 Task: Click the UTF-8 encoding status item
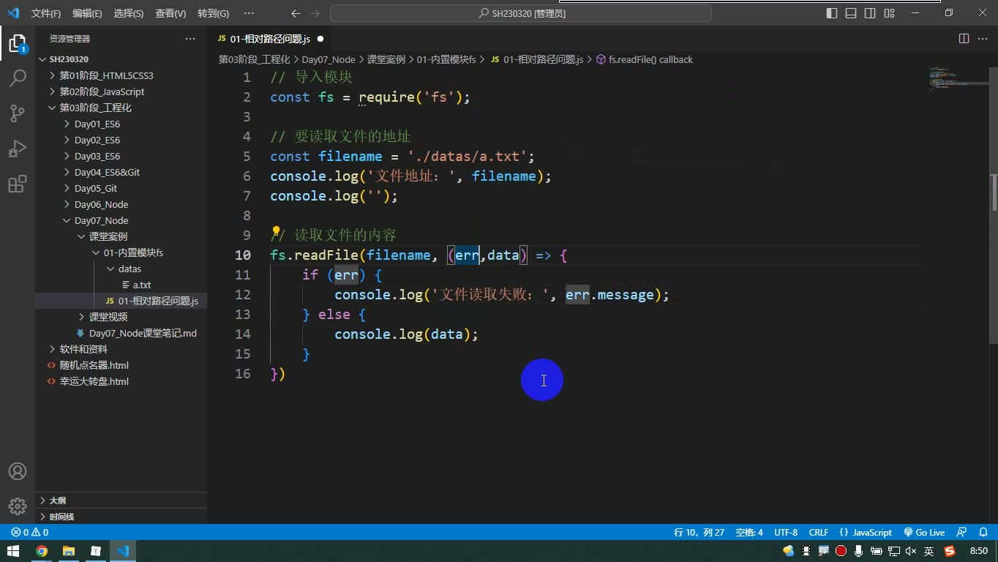click(x=786, y=533)
